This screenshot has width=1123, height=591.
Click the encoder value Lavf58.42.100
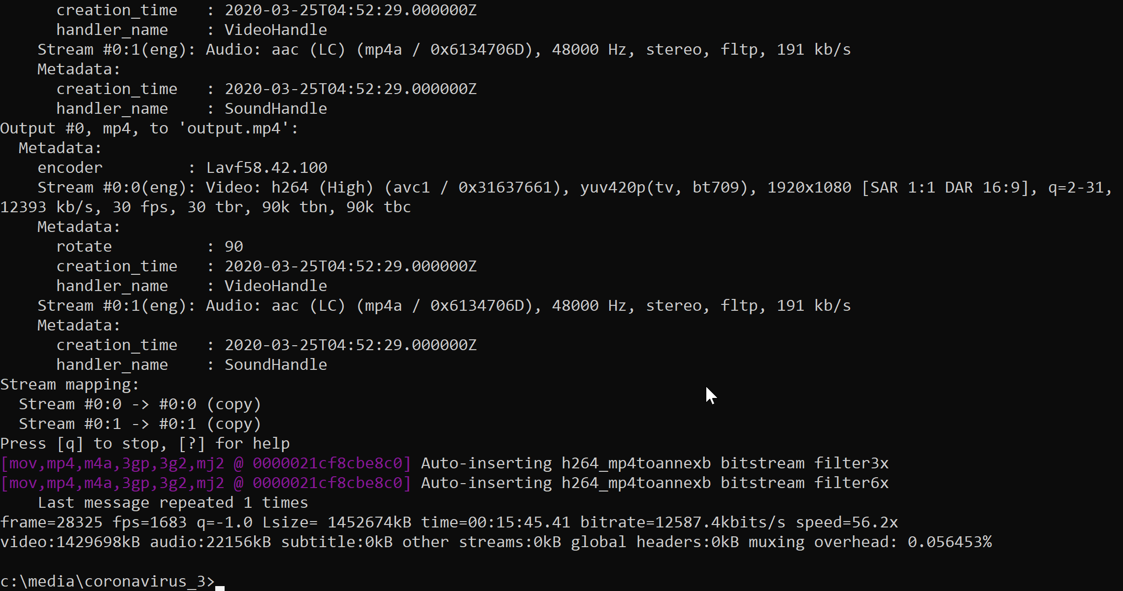pos(266,168)
